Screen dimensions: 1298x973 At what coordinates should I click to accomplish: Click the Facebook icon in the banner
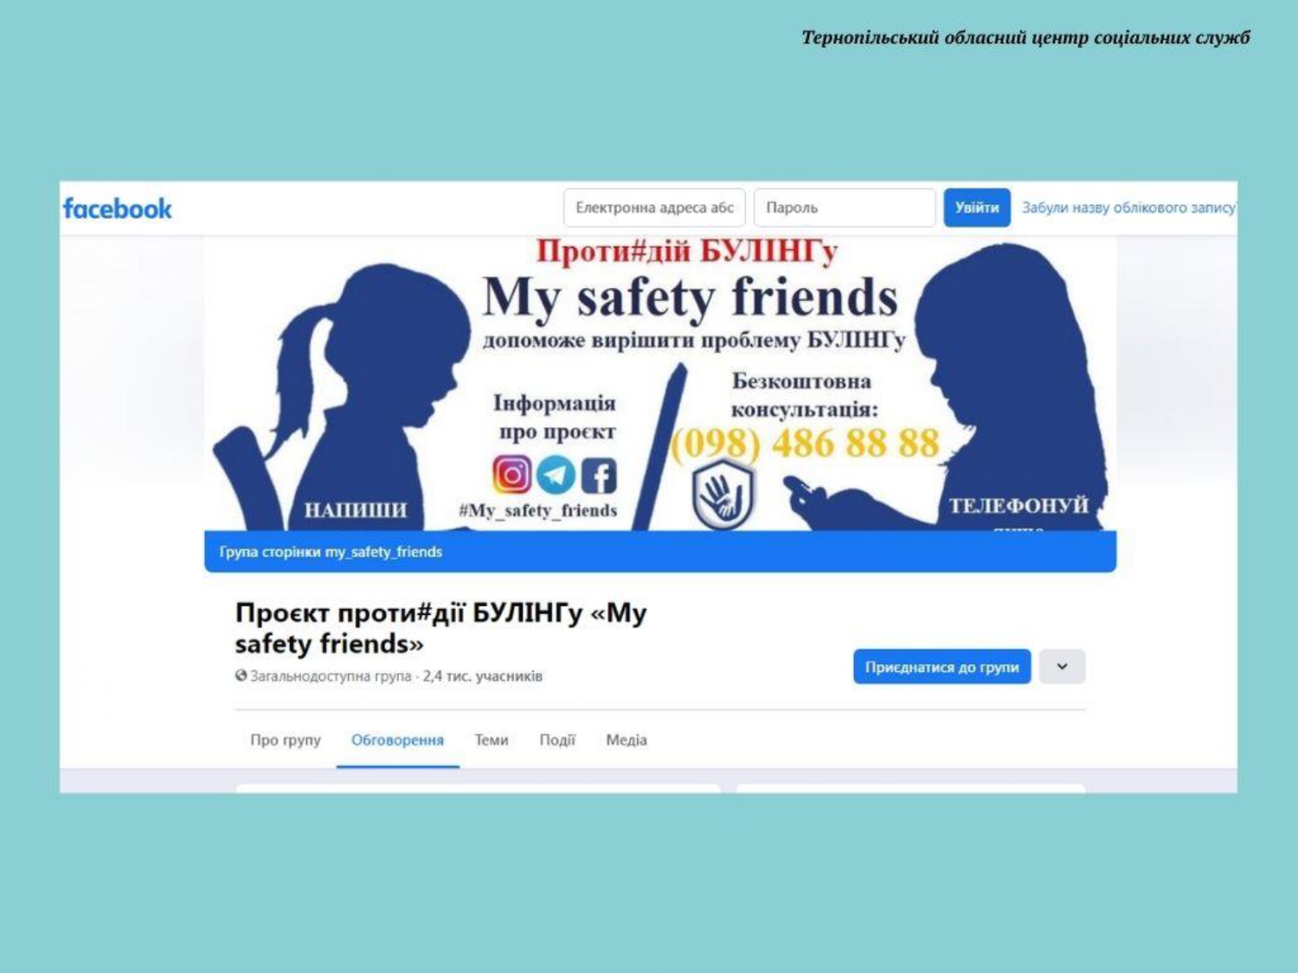point(599,476)
